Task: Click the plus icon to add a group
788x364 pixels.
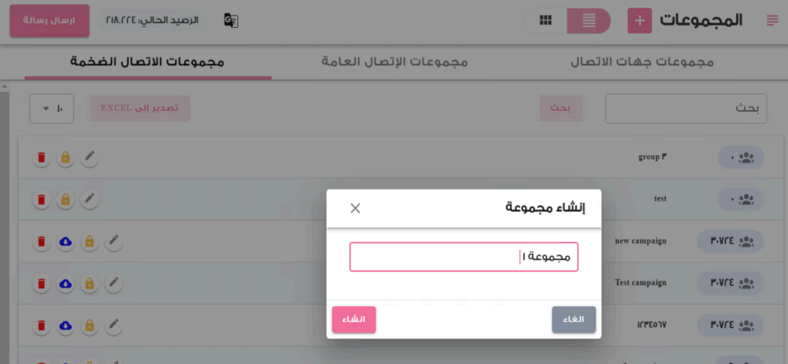Action: (x=639, y=21)
